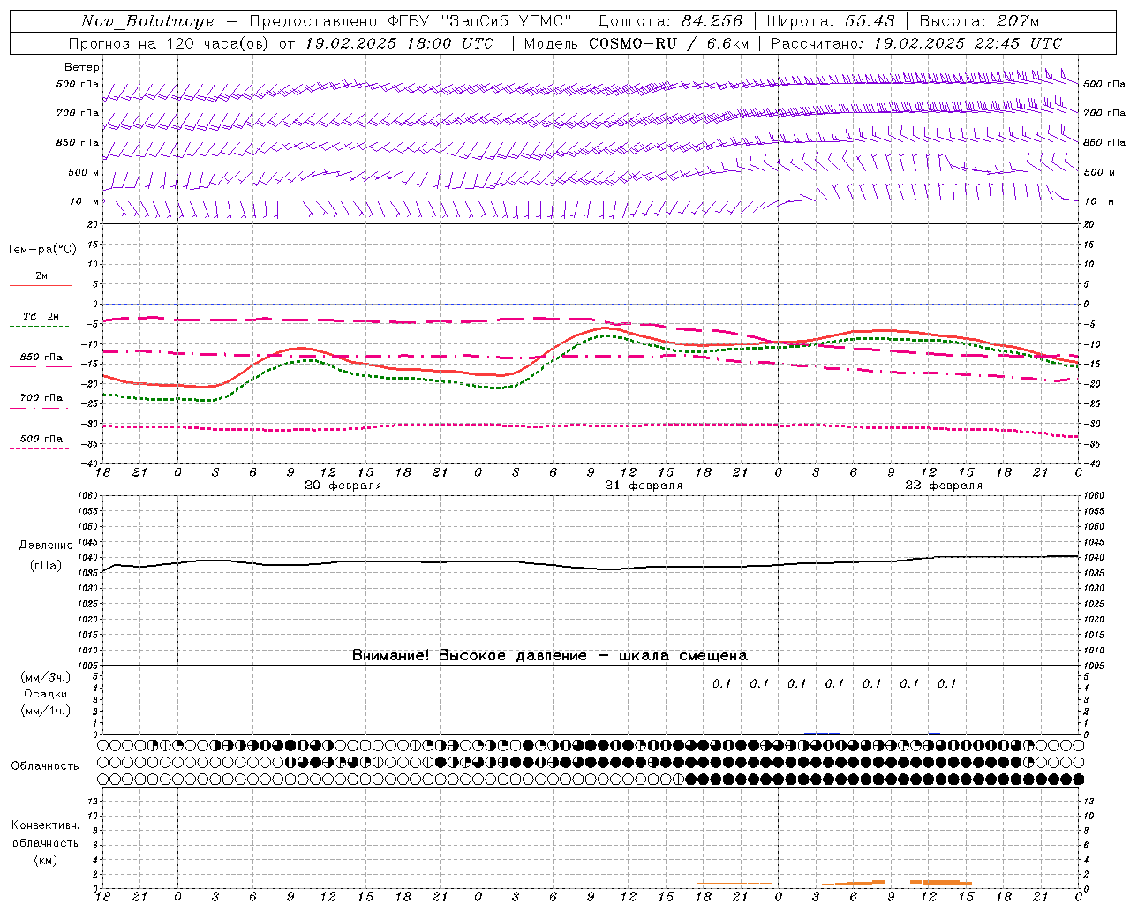Click the 'Высота: 207м' elevation text
Screen dimensions: 1130x904
[x=979, y=21]
